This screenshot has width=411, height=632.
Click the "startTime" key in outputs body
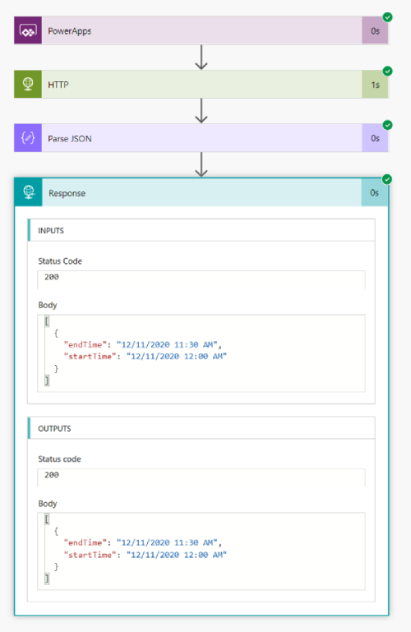point(90,555)
